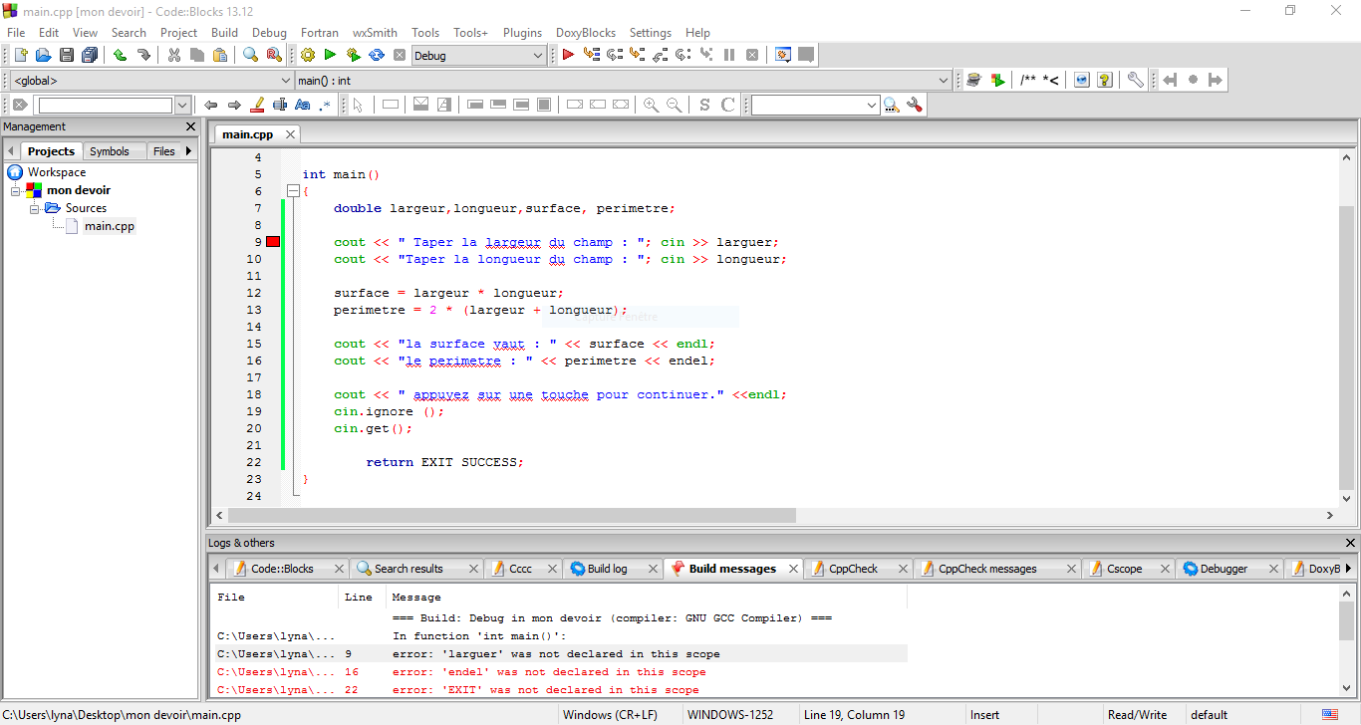The width and height of the screenshot is (1361, 725).
Task: Click the debugger Run to cursor icon
Action: tap(592, 56)
